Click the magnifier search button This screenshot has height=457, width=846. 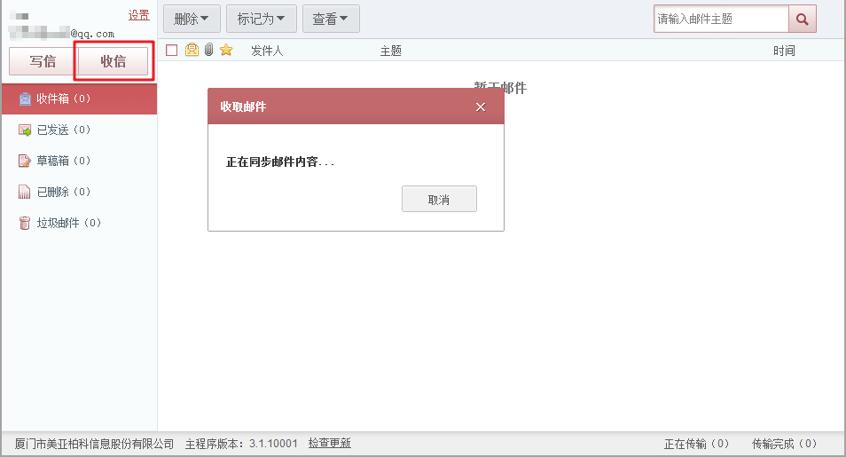[803, 20]
